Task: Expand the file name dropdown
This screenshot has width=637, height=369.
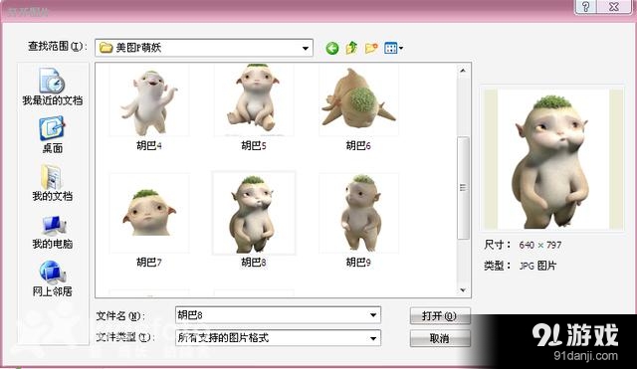Action: (x=373, y=315)
